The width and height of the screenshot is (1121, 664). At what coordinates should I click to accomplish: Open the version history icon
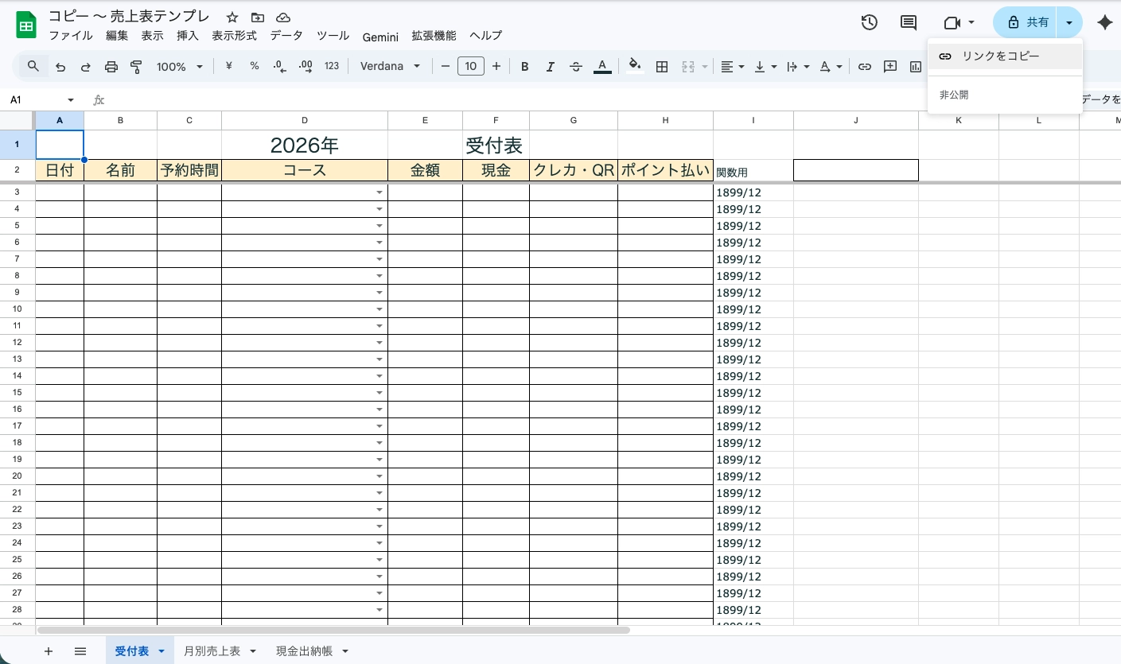coord(869,22)
